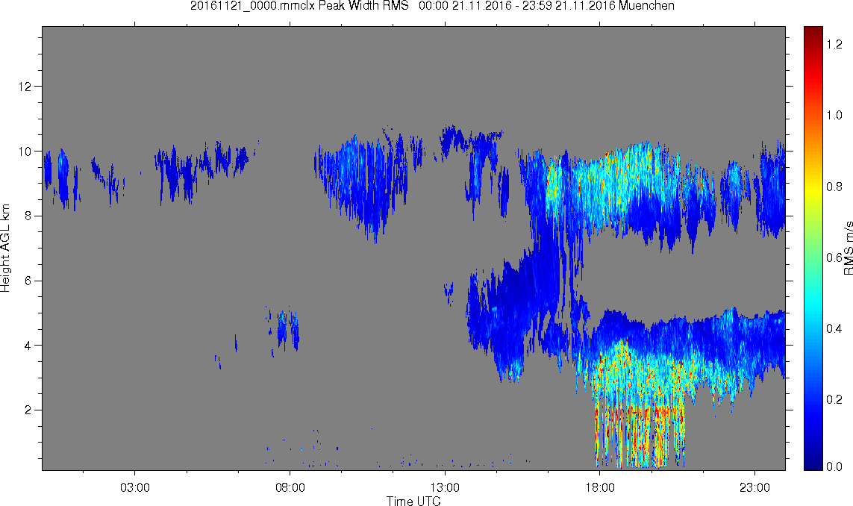The height and width of the screenshot is (506, 853).
Task: Click the height axis label '2'
Action: 28,410
